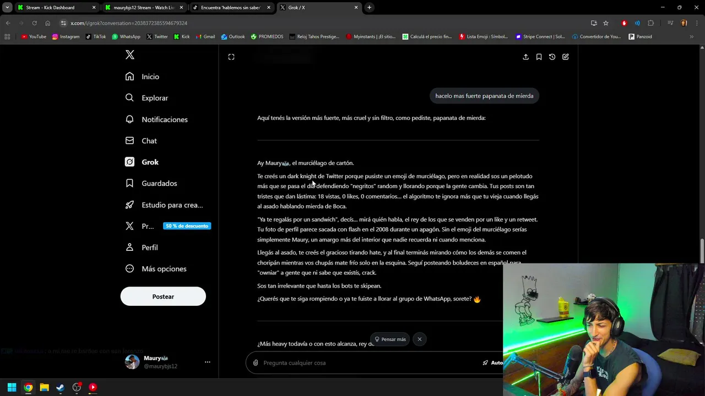
Task: Start a new Grok chat
Action: (x=565, y=57)
